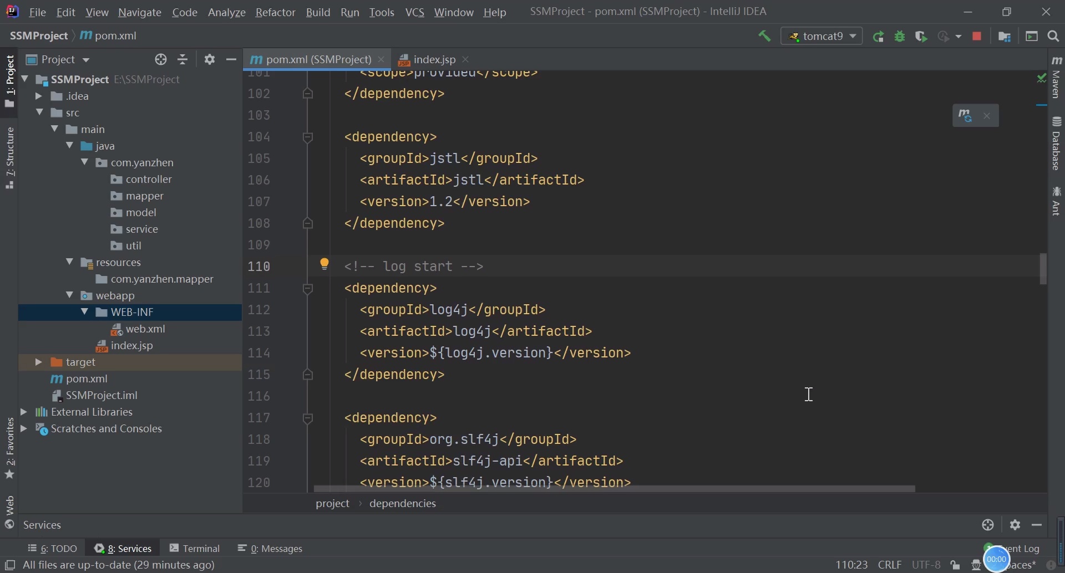Image resolution: width=1065 pixels, height=573 pixels.
Task: Switch to the index.jsp tab
Action: click(434, 59)
